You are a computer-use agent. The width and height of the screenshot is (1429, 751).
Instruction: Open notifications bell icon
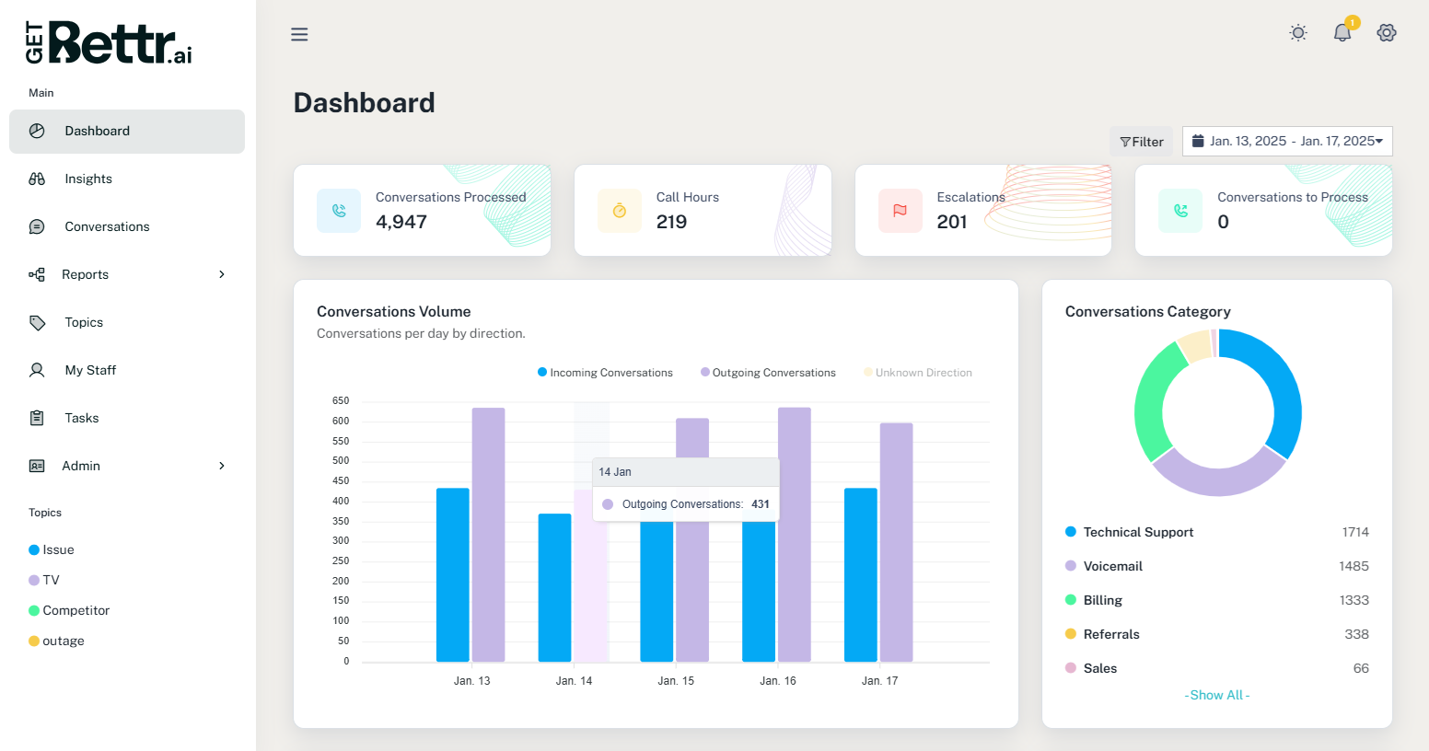click(x=1342, y=32)
